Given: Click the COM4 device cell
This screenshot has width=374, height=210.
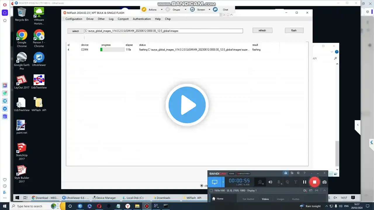Looking at the screenshot, I should tap(84, 50).
